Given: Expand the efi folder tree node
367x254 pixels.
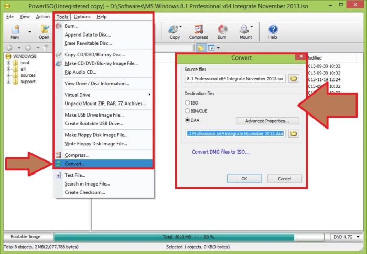Looking at the screenshot, I should click(x=9, y=69).
